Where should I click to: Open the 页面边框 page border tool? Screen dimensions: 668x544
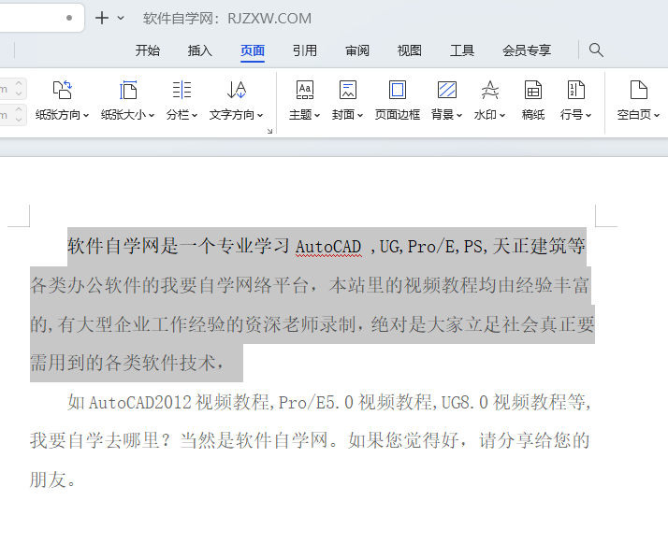coord(398,100)
